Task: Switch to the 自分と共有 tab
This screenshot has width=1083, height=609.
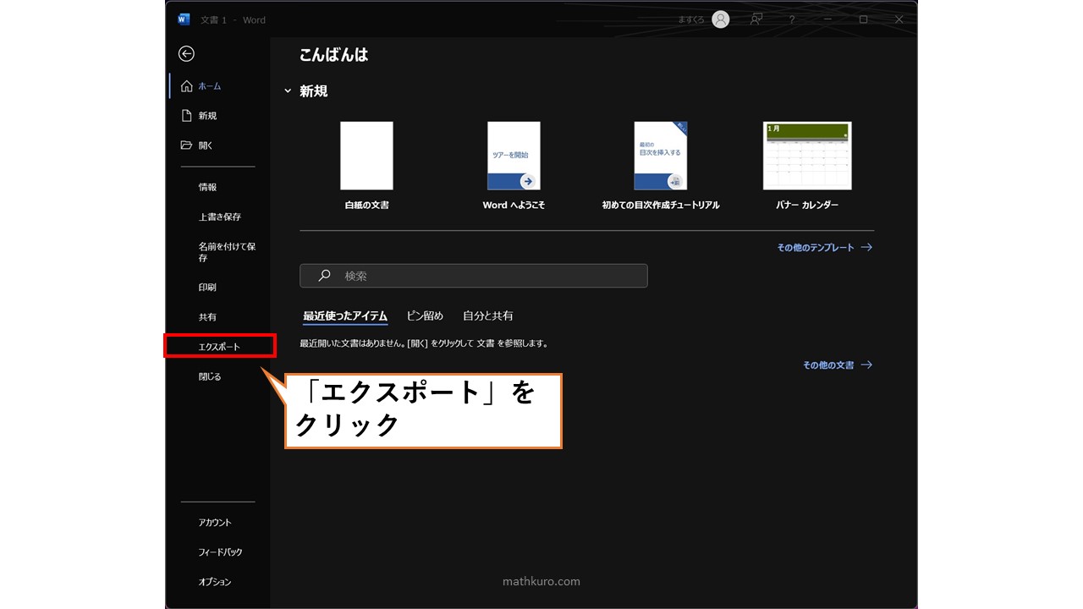Action: click(488, 315)
